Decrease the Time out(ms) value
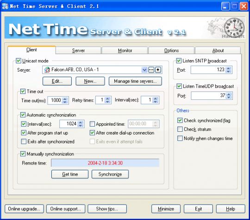Image resolution: width=250 pixels, height=220 pixels. tap(65, 102)
